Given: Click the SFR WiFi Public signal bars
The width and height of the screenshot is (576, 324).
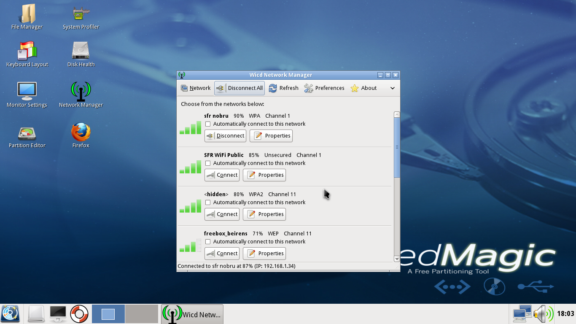Looking at the screenshot, I should click(x=191, y=167).
